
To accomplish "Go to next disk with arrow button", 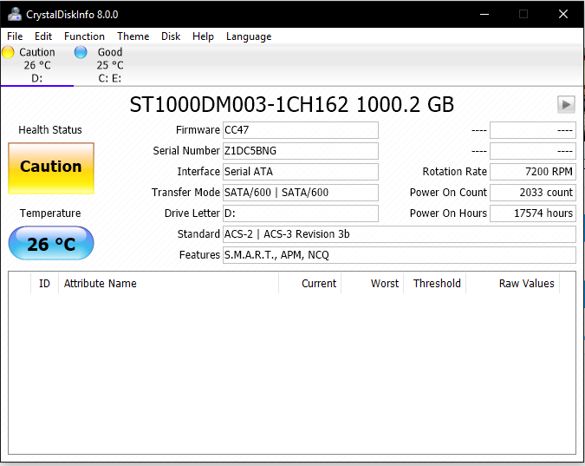I will click(x=566, y=105).
